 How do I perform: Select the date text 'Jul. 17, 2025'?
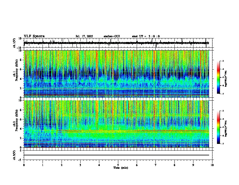[x=84, y=36]
